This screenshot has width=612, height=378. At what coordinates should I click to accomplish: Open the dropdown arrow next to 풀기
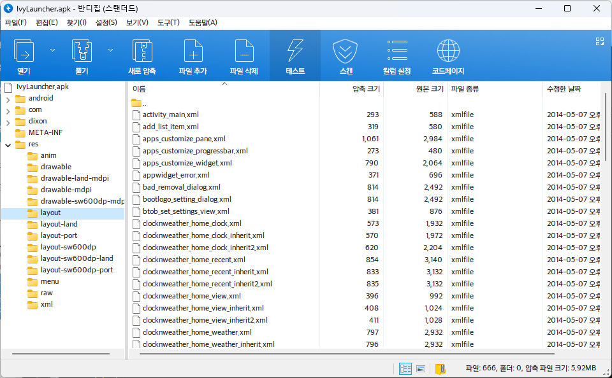[x=110, y=50]
